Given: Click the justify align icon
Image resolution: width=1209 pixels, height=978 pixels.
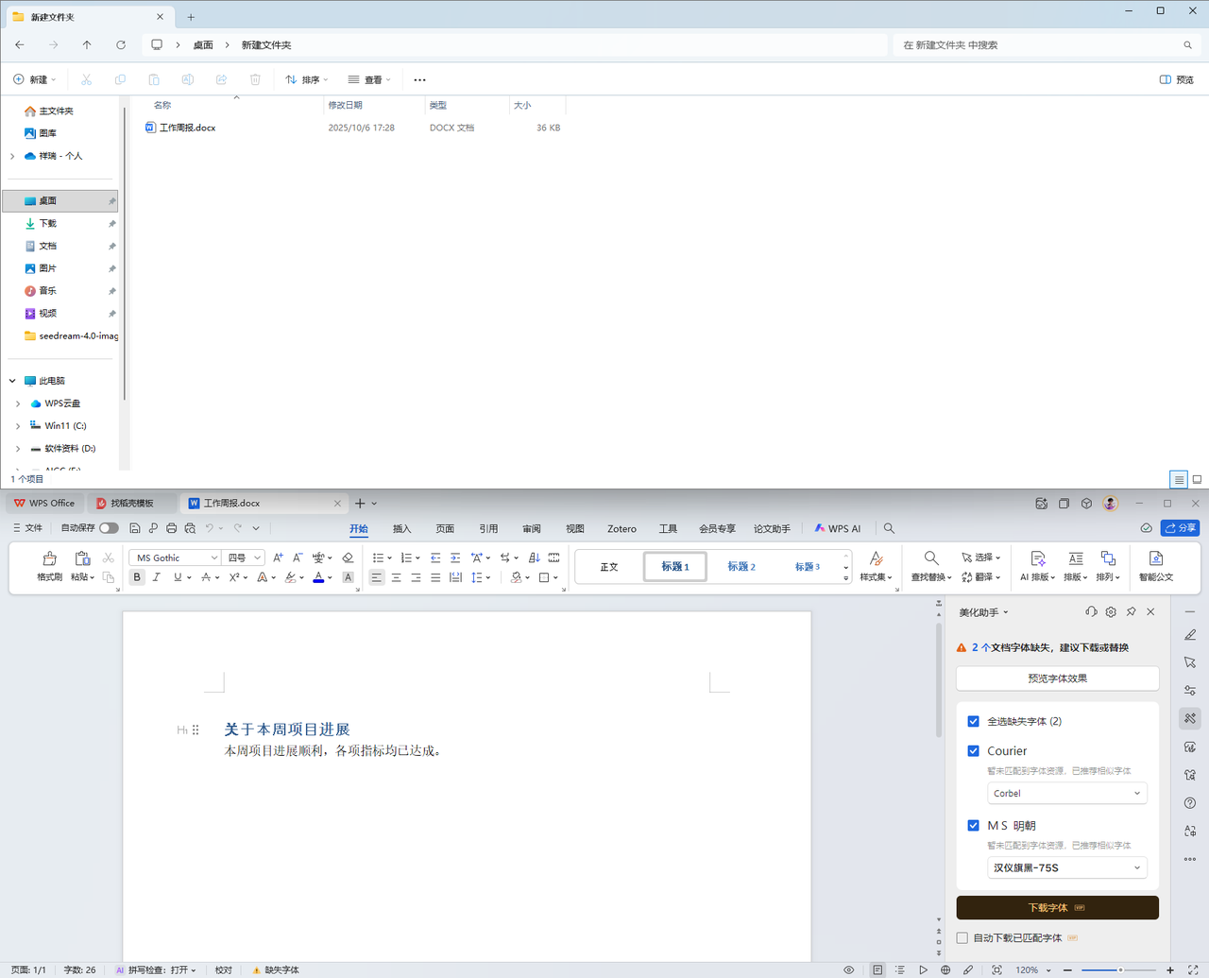Looking at the screenshot, I should [435, 577].
